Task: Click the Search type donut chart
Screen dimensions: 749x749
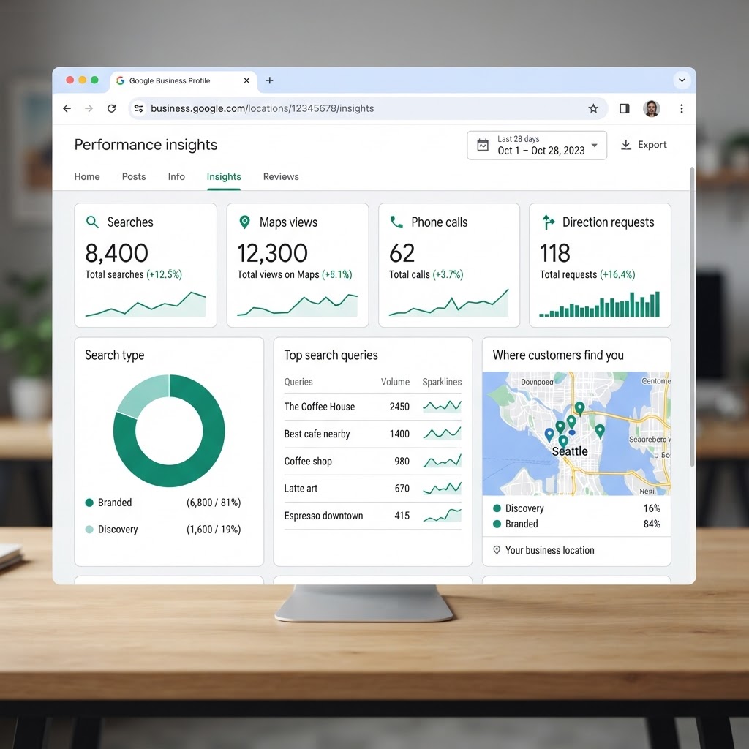Action: (x=169, y=430)
